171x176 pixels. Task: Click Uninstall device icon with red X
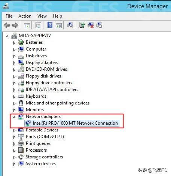coord(91,25)
